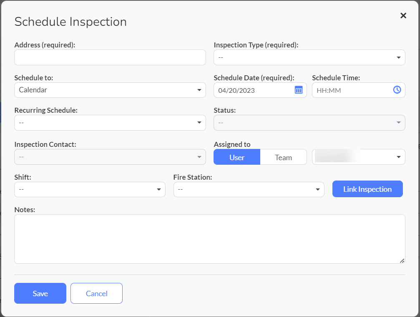This screenshot has width=420, height=317.
Task: Select User in Assigned to toggle
Action: click(x=237, y=157)
